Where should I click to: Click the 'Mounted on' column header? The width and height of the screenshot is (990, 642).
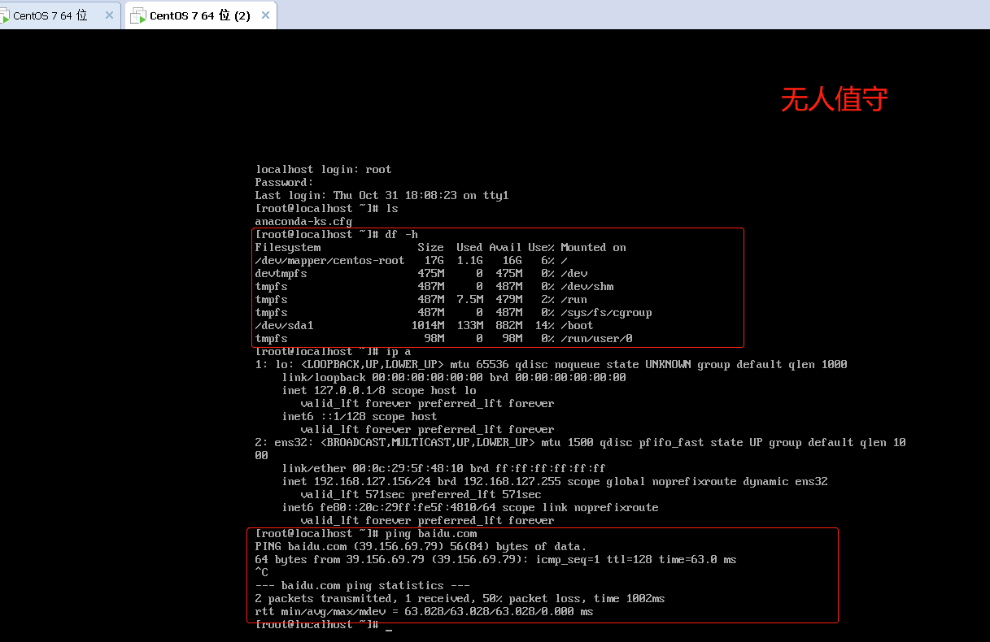(x=593, y=247)
